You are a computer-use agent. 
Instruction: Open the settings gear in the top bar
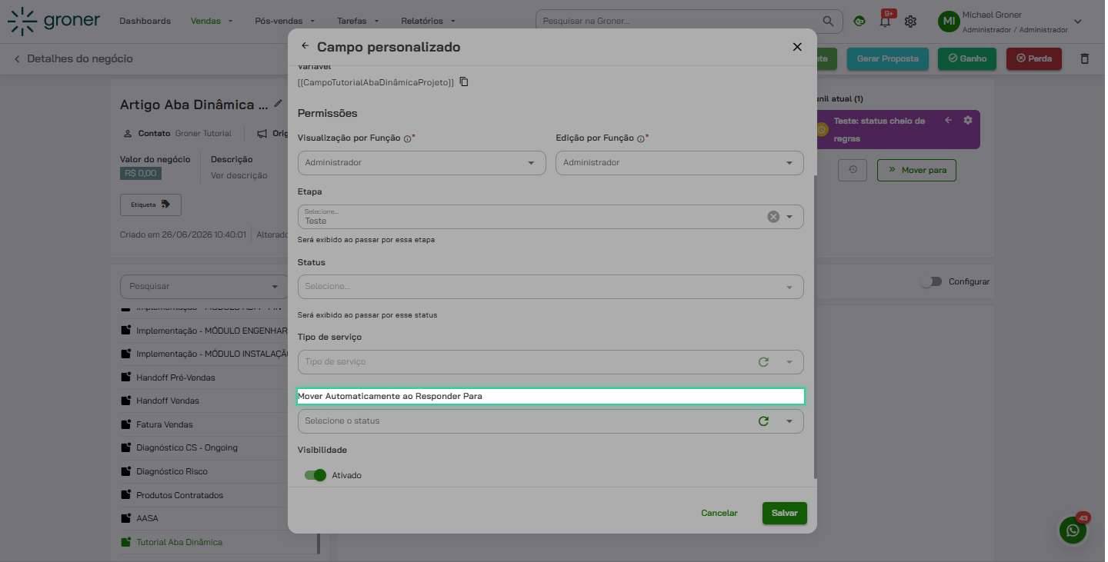coord(910,22)
